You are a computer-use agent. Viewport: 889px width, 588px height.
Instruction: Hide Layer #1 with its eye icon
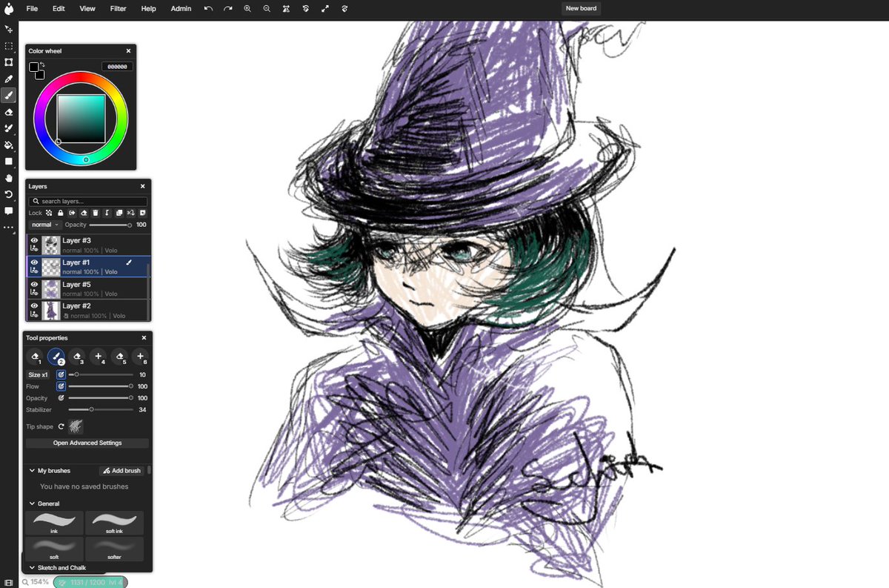click(35, 262)
